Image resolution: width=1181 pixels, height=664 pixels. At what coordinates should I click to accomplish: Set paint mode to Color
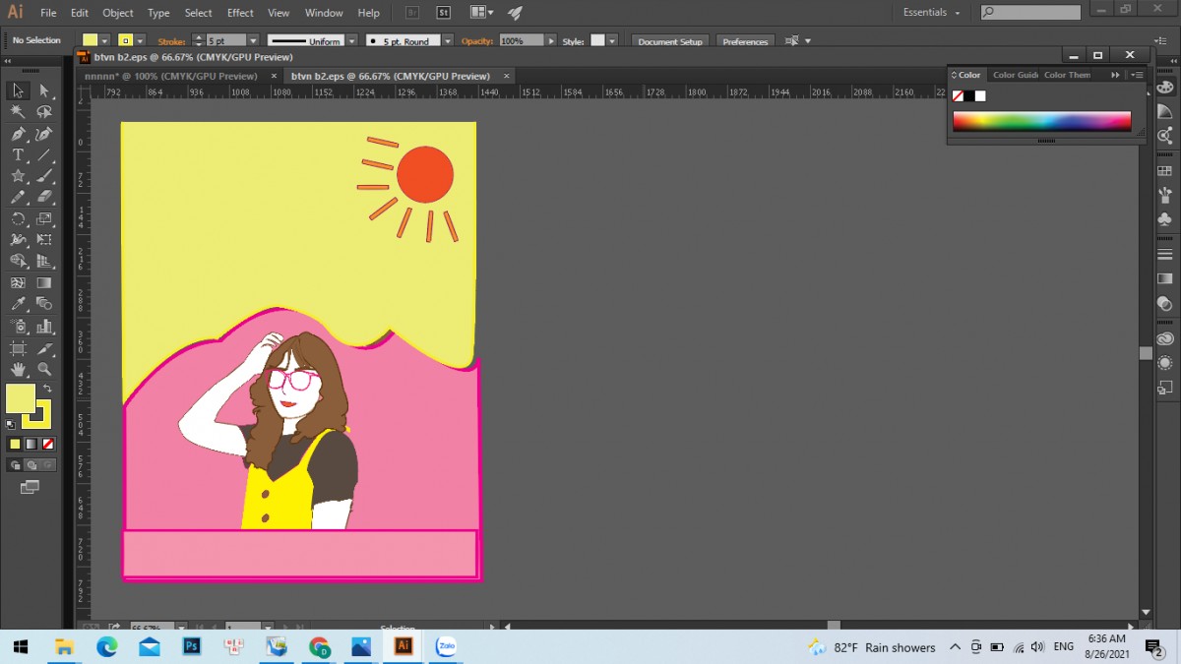(15, 445)
